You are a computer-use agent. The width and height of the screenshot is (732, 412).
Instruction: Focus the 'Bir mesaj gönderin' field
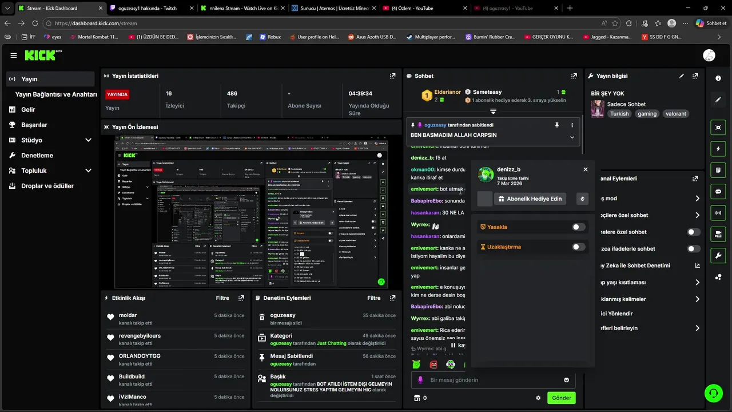(493, 380)
